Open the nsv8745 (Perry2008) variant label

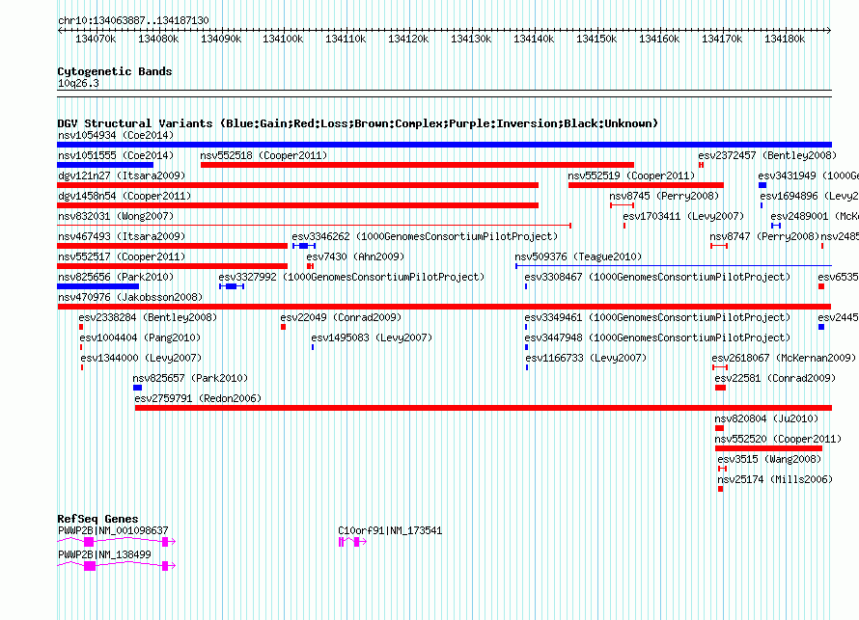pyautogui.click(x=664, y=196)
